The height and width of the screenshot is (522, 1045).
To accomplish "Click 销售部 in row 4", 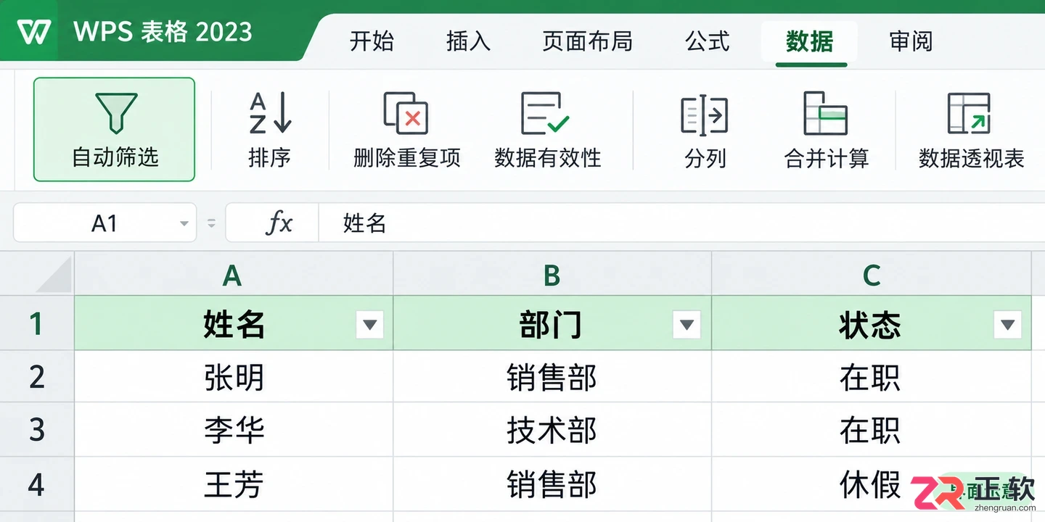I will pyautogui.click(x=552, y=484).
